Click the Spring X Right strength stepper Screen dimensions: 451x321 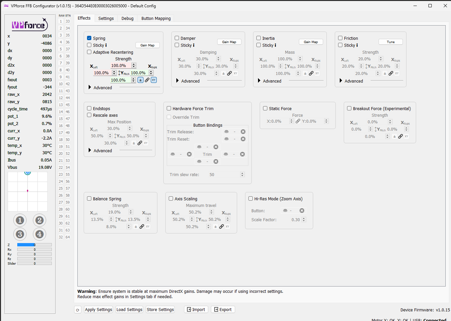point(151,73)
